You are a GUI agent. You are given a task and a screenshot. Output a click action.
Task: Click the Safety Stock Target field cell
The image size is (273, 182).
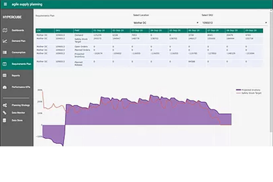pyautogui.click(x=81, y=40)
